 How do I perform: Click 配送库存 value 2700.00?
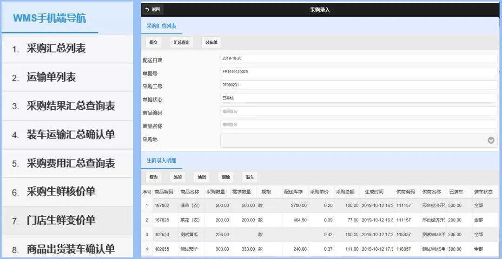[x=299, y=206]
